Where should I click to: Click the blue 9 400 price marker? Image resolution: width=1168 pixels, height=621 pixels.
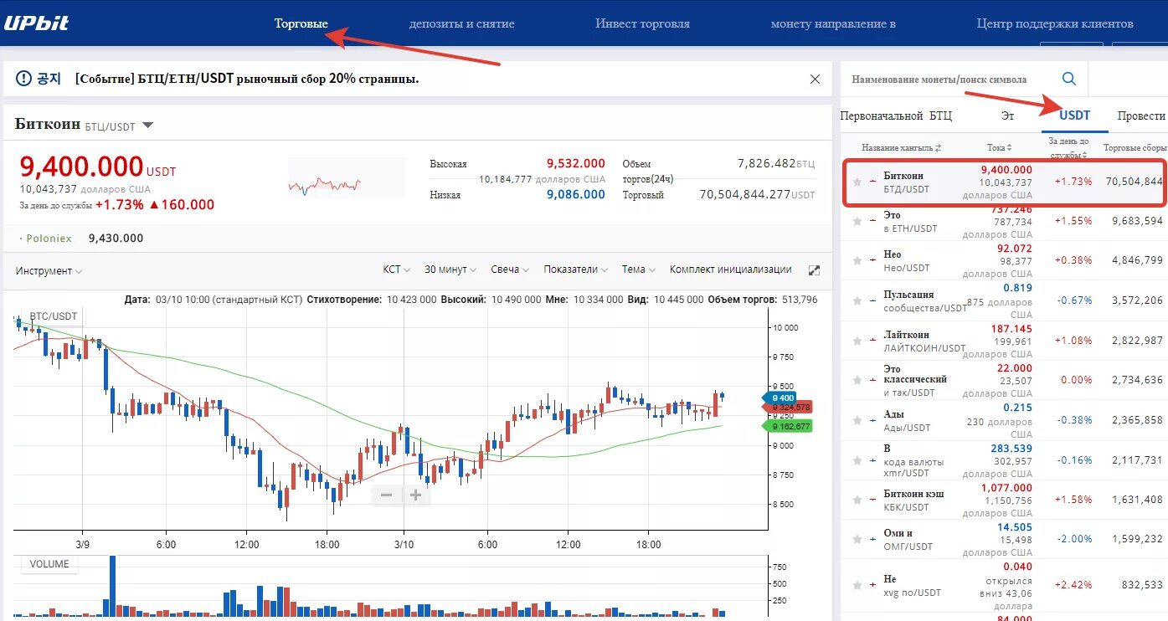click(780, 398)
